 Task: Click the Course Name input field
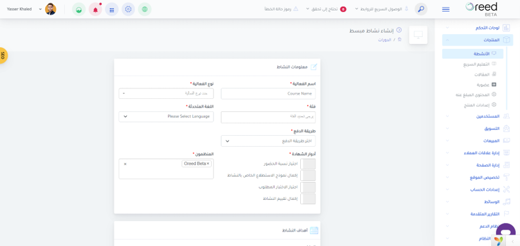[268, 94]
